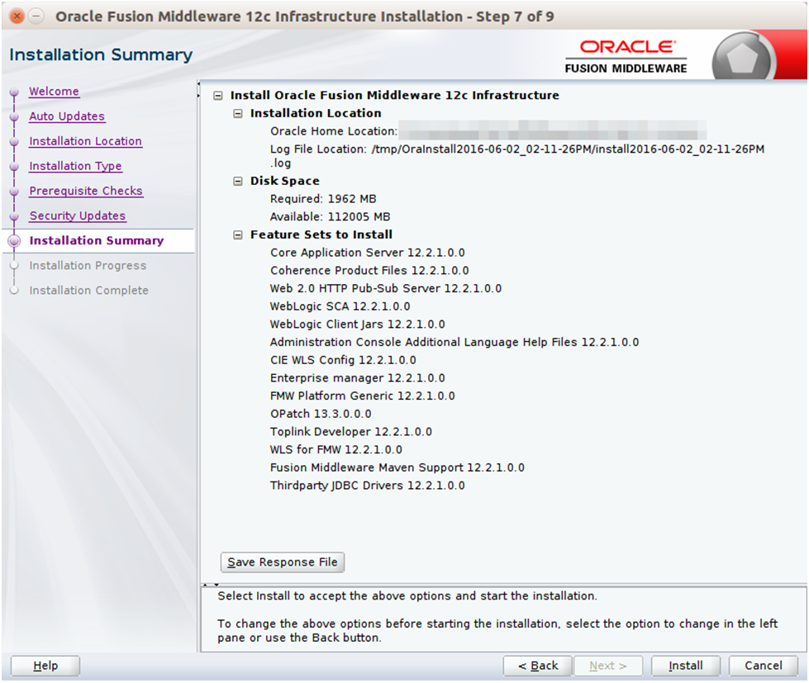Select WLS for FMW 12.2.1.0.0 row
This screenshot has height=683, width=809.
point(336,449)
